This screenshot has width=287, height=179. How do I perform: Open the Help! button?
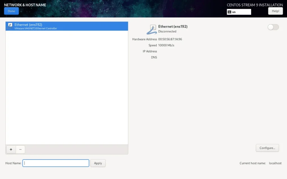click(275, 11)
